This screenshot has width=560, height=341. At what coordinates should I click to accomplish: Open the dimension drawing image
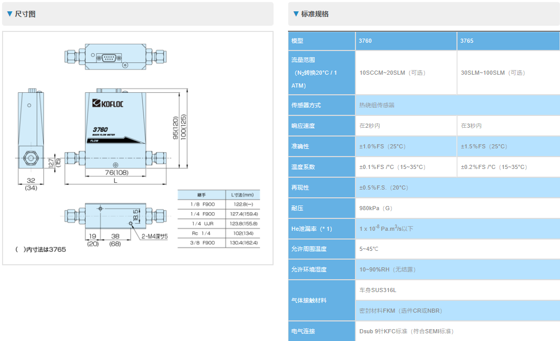pos(138,148)
